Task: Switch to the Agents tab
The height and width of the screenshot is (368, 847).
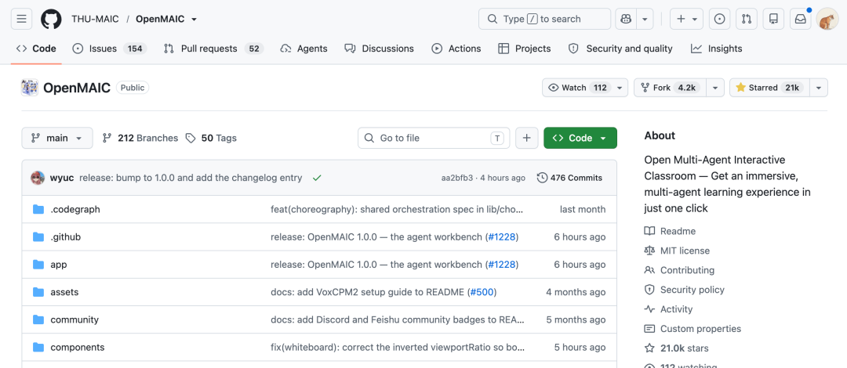Action: [x=304, y=49]
